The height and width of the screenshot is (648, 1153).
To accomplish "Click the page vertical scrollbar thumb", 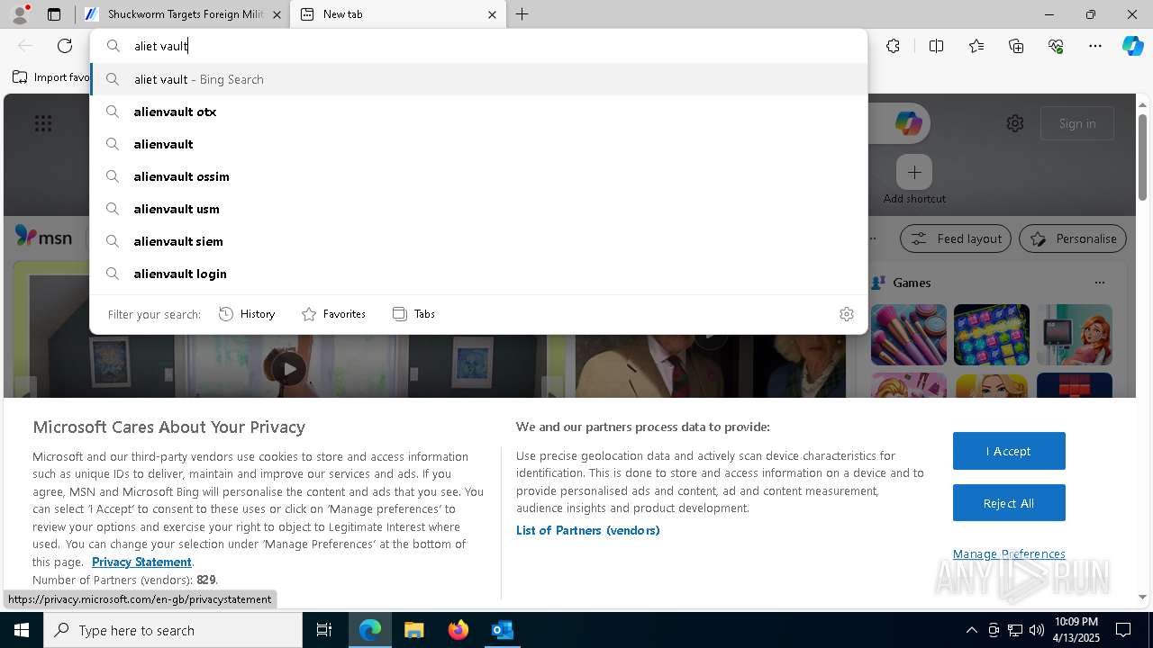I will click(x=1142, y=157).
